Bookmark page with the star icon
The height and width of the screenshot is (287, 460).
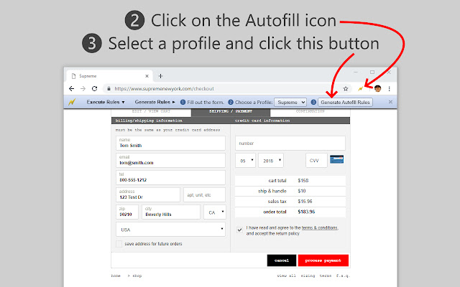pyautogui.click(x=346, y=89)
